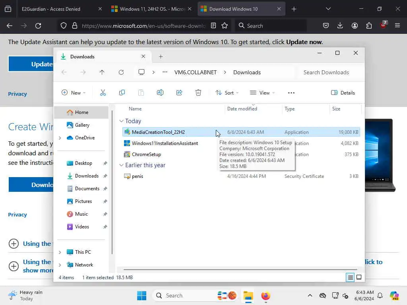The height and width of the screenshot is (305, 407).
Task: Click the Firefox Search box
Action: [271, 26]
